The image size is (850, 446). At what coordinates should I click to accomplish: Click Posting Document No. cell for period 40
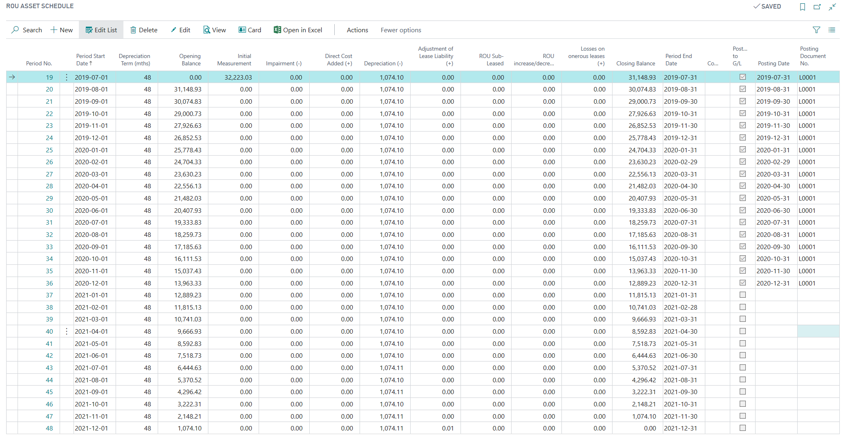coord(818,331)
